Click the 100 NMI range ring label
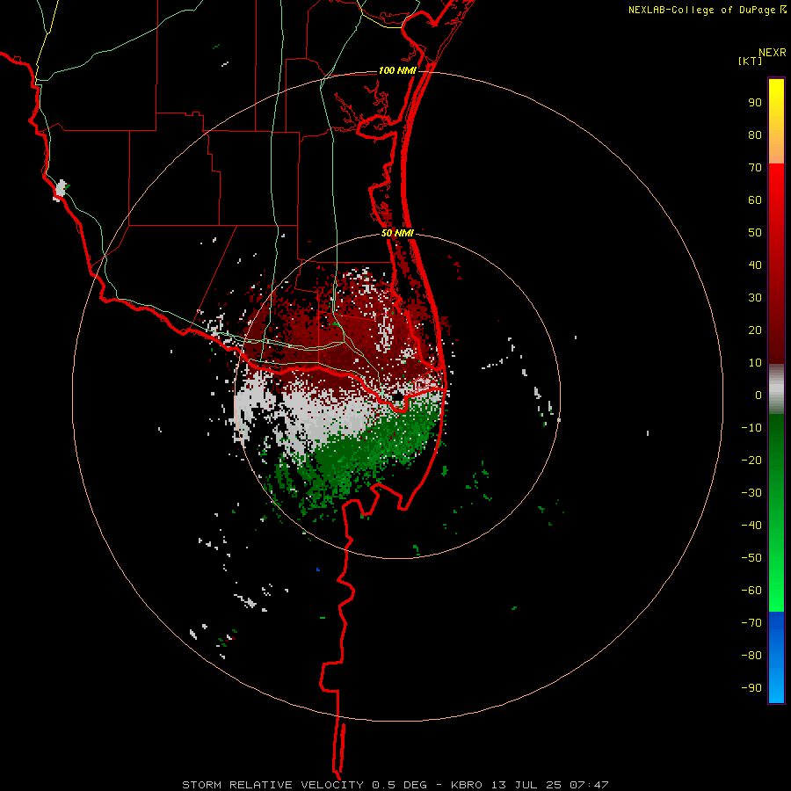Viewport: 791px width, 791px height. 397,70
